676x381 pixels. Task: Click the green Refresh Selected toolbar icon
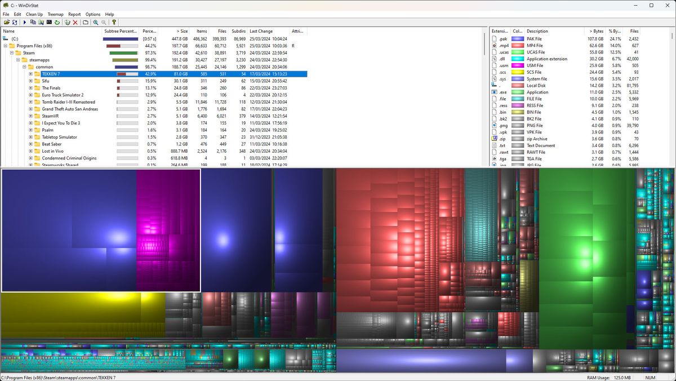pos(57,23)
